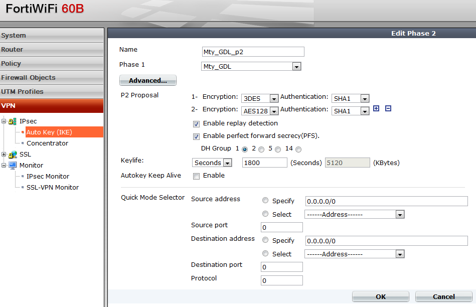Open proposal 1 Encryption 3DES dropdown
Image resolution: width=476 pixels, height=307 pixels.
[x=260, y=98]
